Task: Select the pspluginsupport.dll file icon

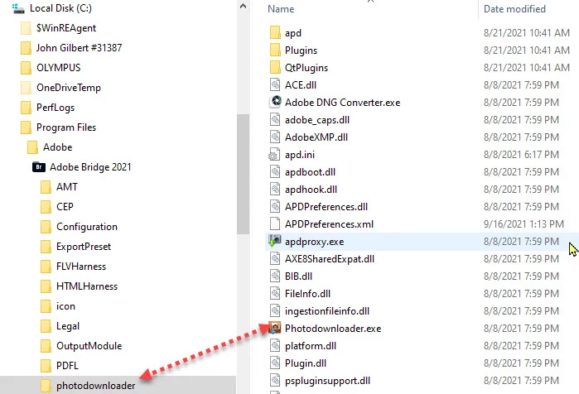Action: 275,381
